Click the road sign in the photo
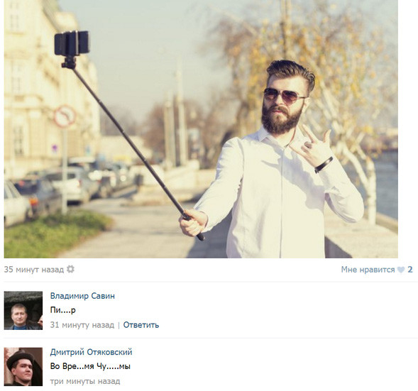418x391 pixels. (x=65, y=116)
